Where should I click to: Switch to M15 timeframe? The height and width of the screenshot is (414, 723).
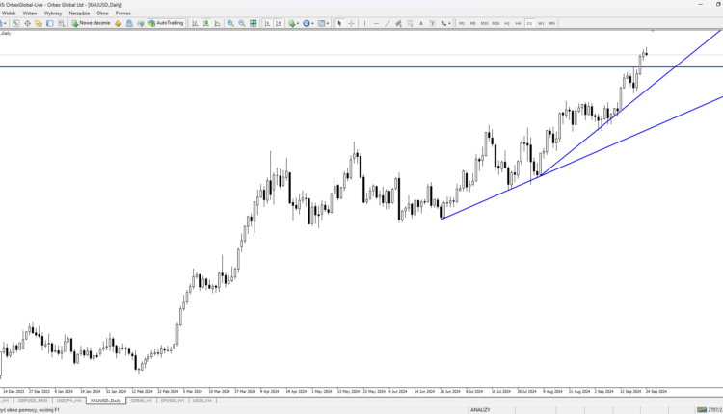point(484,23)
